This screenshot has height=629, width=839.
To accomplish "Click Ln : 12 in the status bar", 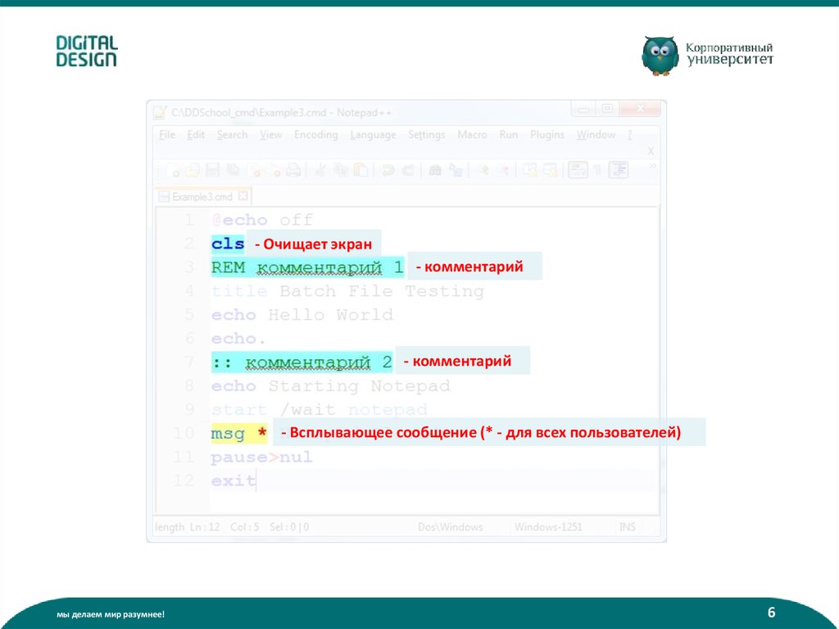I will pos(204,527).
